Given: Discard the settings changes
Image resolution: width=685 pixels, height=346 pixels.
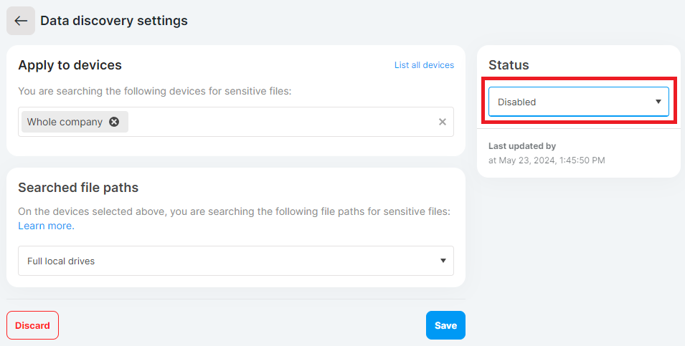Looking at the screenshot, I should 32,325.
